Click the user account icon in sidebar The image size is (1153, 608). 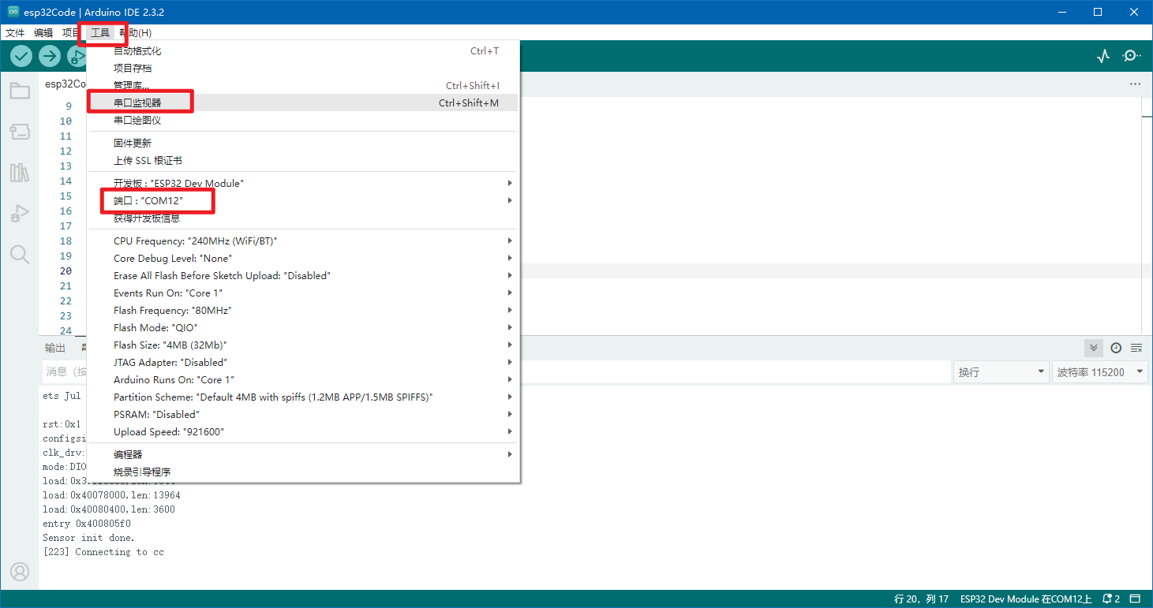coord(20,572)
